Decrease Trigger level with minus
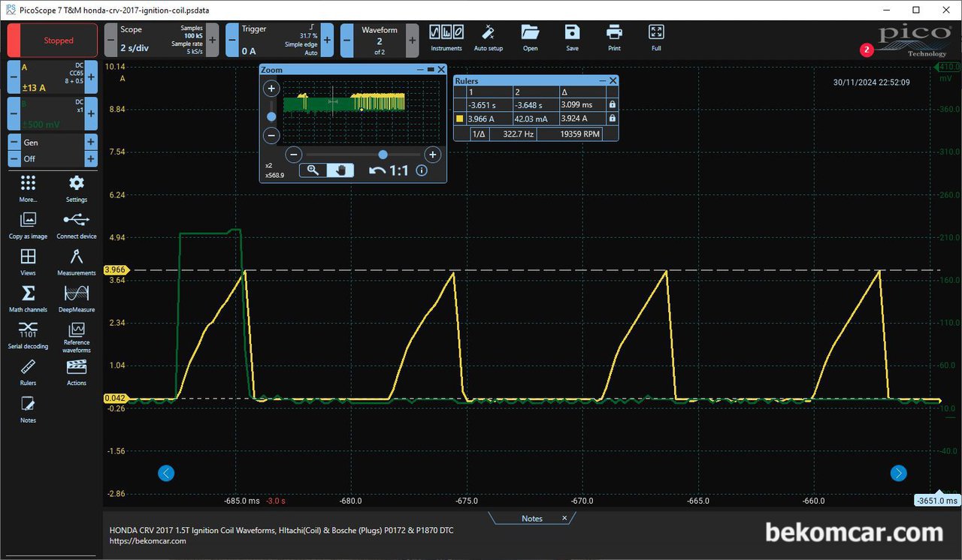Screen dimensions: 962x560 click(x=231, y=40)
